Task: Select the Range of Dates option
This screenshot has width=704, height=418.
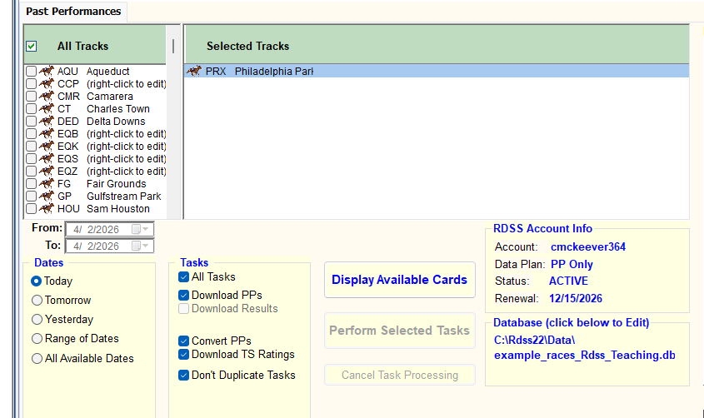Action: point(37,339)
